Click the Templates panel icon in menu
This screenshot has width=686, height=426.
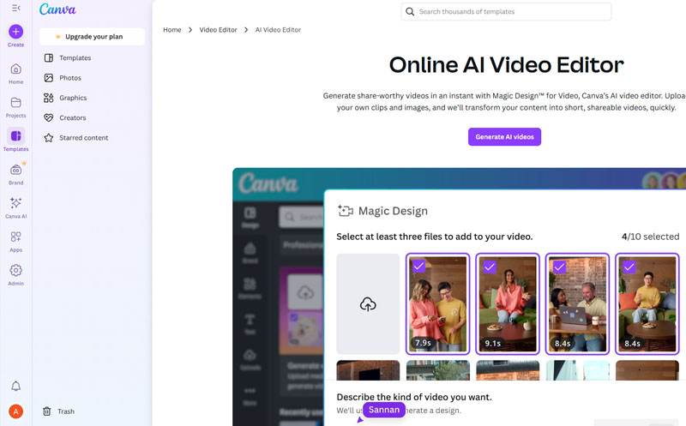tap(49, 57)
